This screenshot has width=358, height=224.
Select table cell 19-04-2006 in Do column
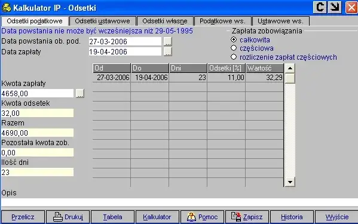[x=150, y=78]
